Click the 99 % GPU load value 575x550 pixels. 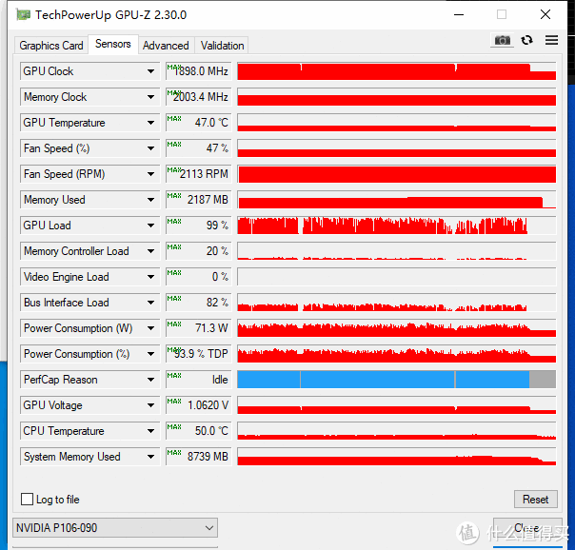(x=198, y=226)
